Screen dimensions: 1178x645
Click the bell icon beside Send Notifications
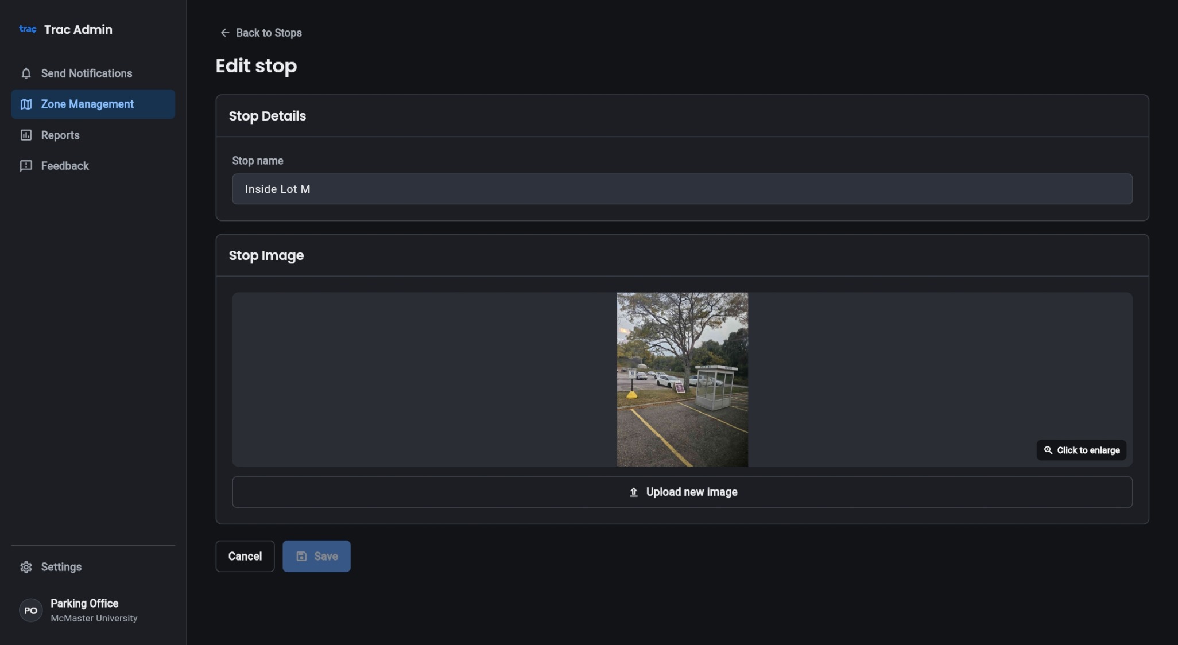pos(26,73)
